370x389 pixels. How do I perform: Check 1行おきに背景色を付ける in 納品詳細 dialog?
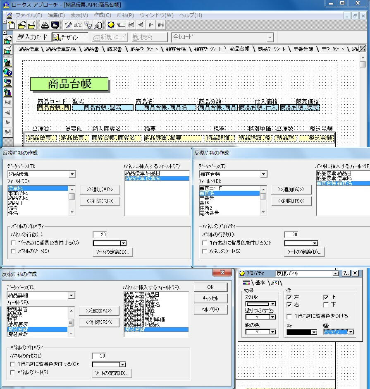click(12, 364)
